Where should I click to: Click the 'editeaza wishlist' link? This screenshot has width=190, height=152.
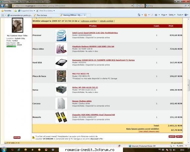(89, 21)
